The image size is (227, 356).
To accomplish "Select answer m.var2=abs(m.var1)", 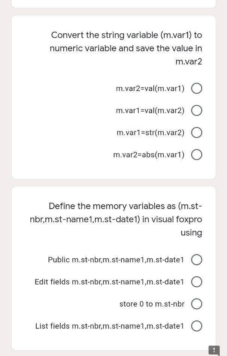I will 197,154.
